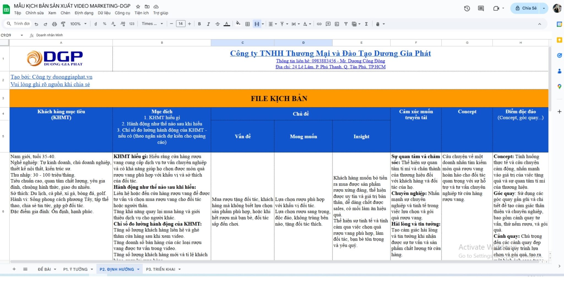Viewport: 564px width, 282px height.
Task: Expand the zoom level dropdown at 100%
Action: (x=78, y=24)
